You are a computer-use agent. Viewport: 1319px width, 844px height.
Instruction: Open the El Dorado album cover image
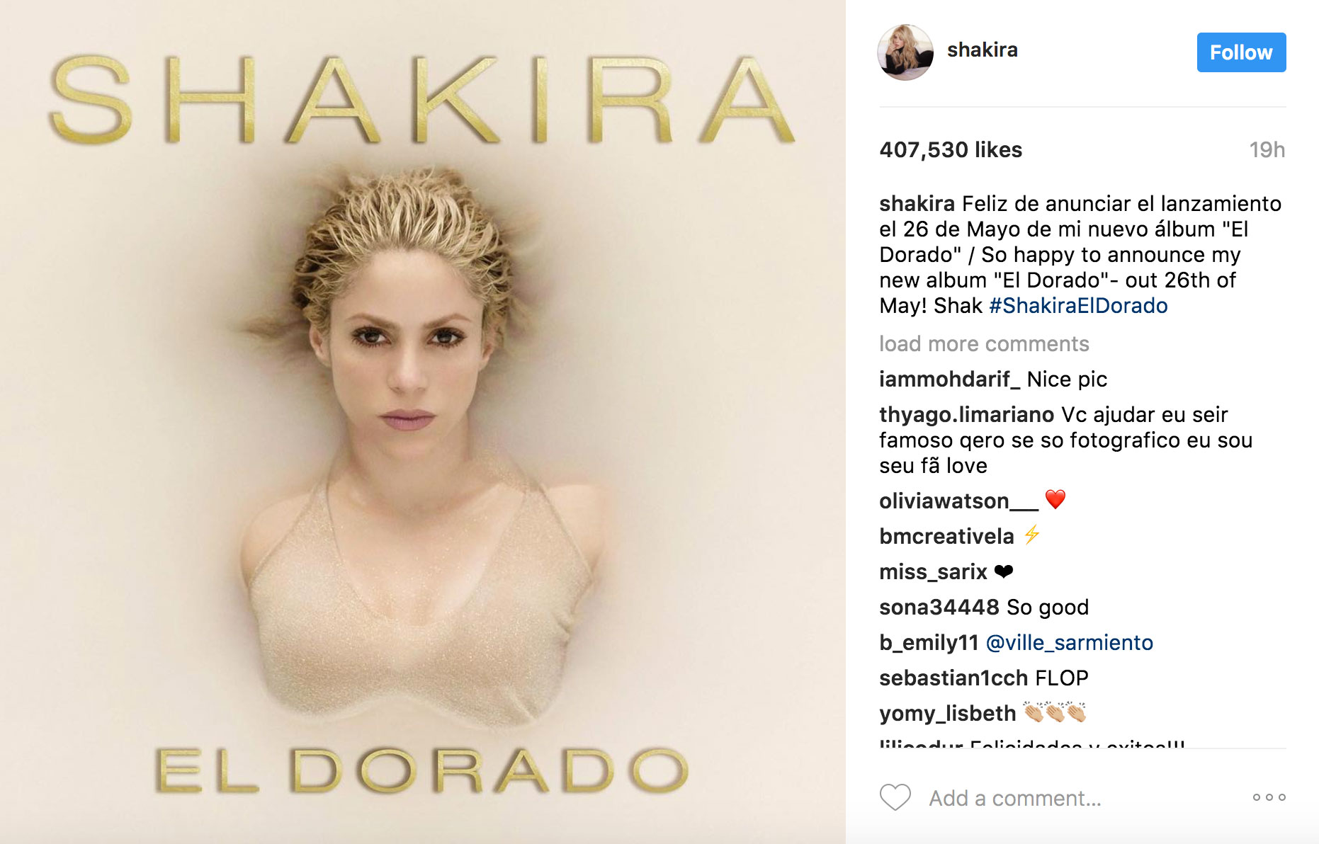[423, 422]
